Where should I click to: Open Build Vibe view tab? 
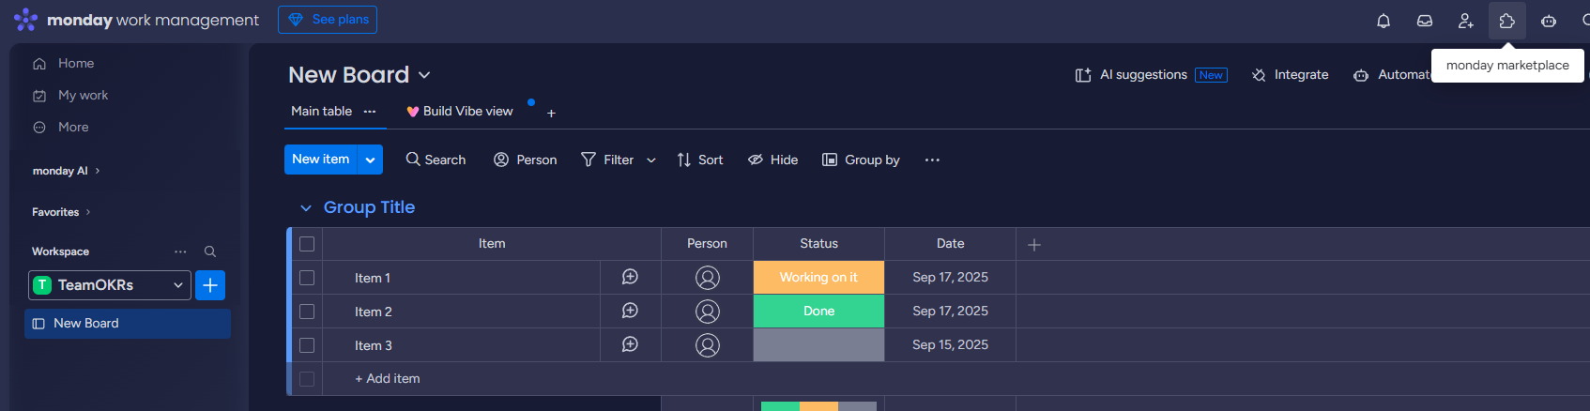(x=460, y=111)
